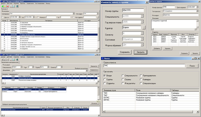
Task: Uncheck the Везде checkbox
Action: [x=105, y=75]
